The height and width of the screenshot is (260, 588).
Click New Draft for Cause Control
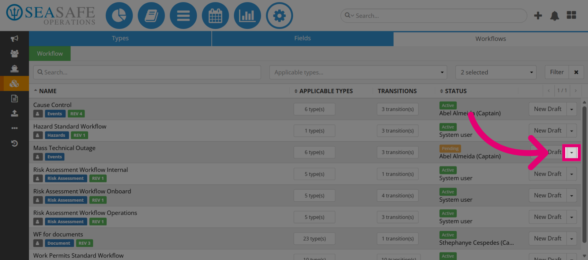coord(548,109)
